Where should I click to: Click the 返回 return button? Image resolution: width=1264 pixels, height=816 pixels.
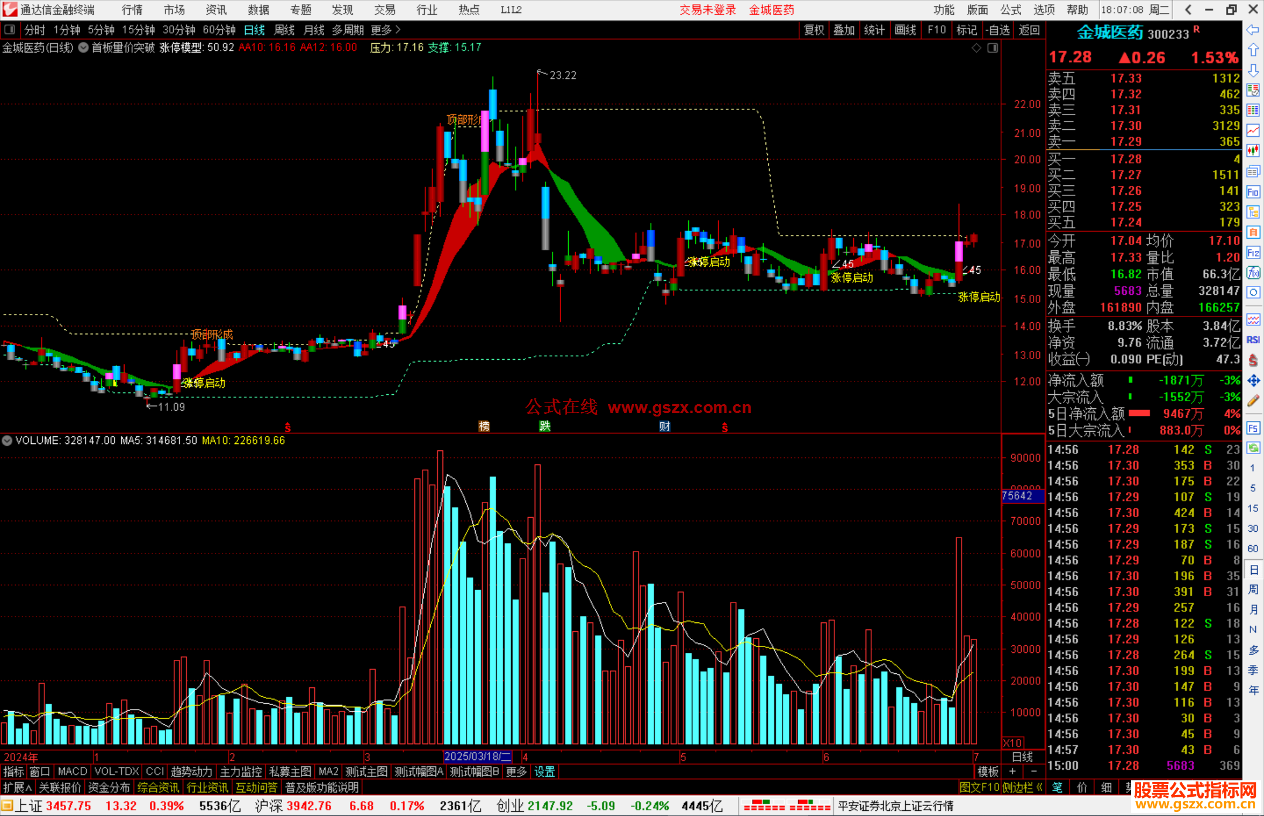pyautogui.click(x=1029, y=30)
